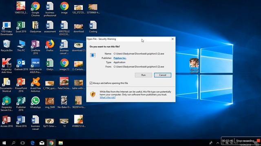Select the Welcome to ASUS Pro icon
This screenshot has width=261, height=146.
[35, 66]
